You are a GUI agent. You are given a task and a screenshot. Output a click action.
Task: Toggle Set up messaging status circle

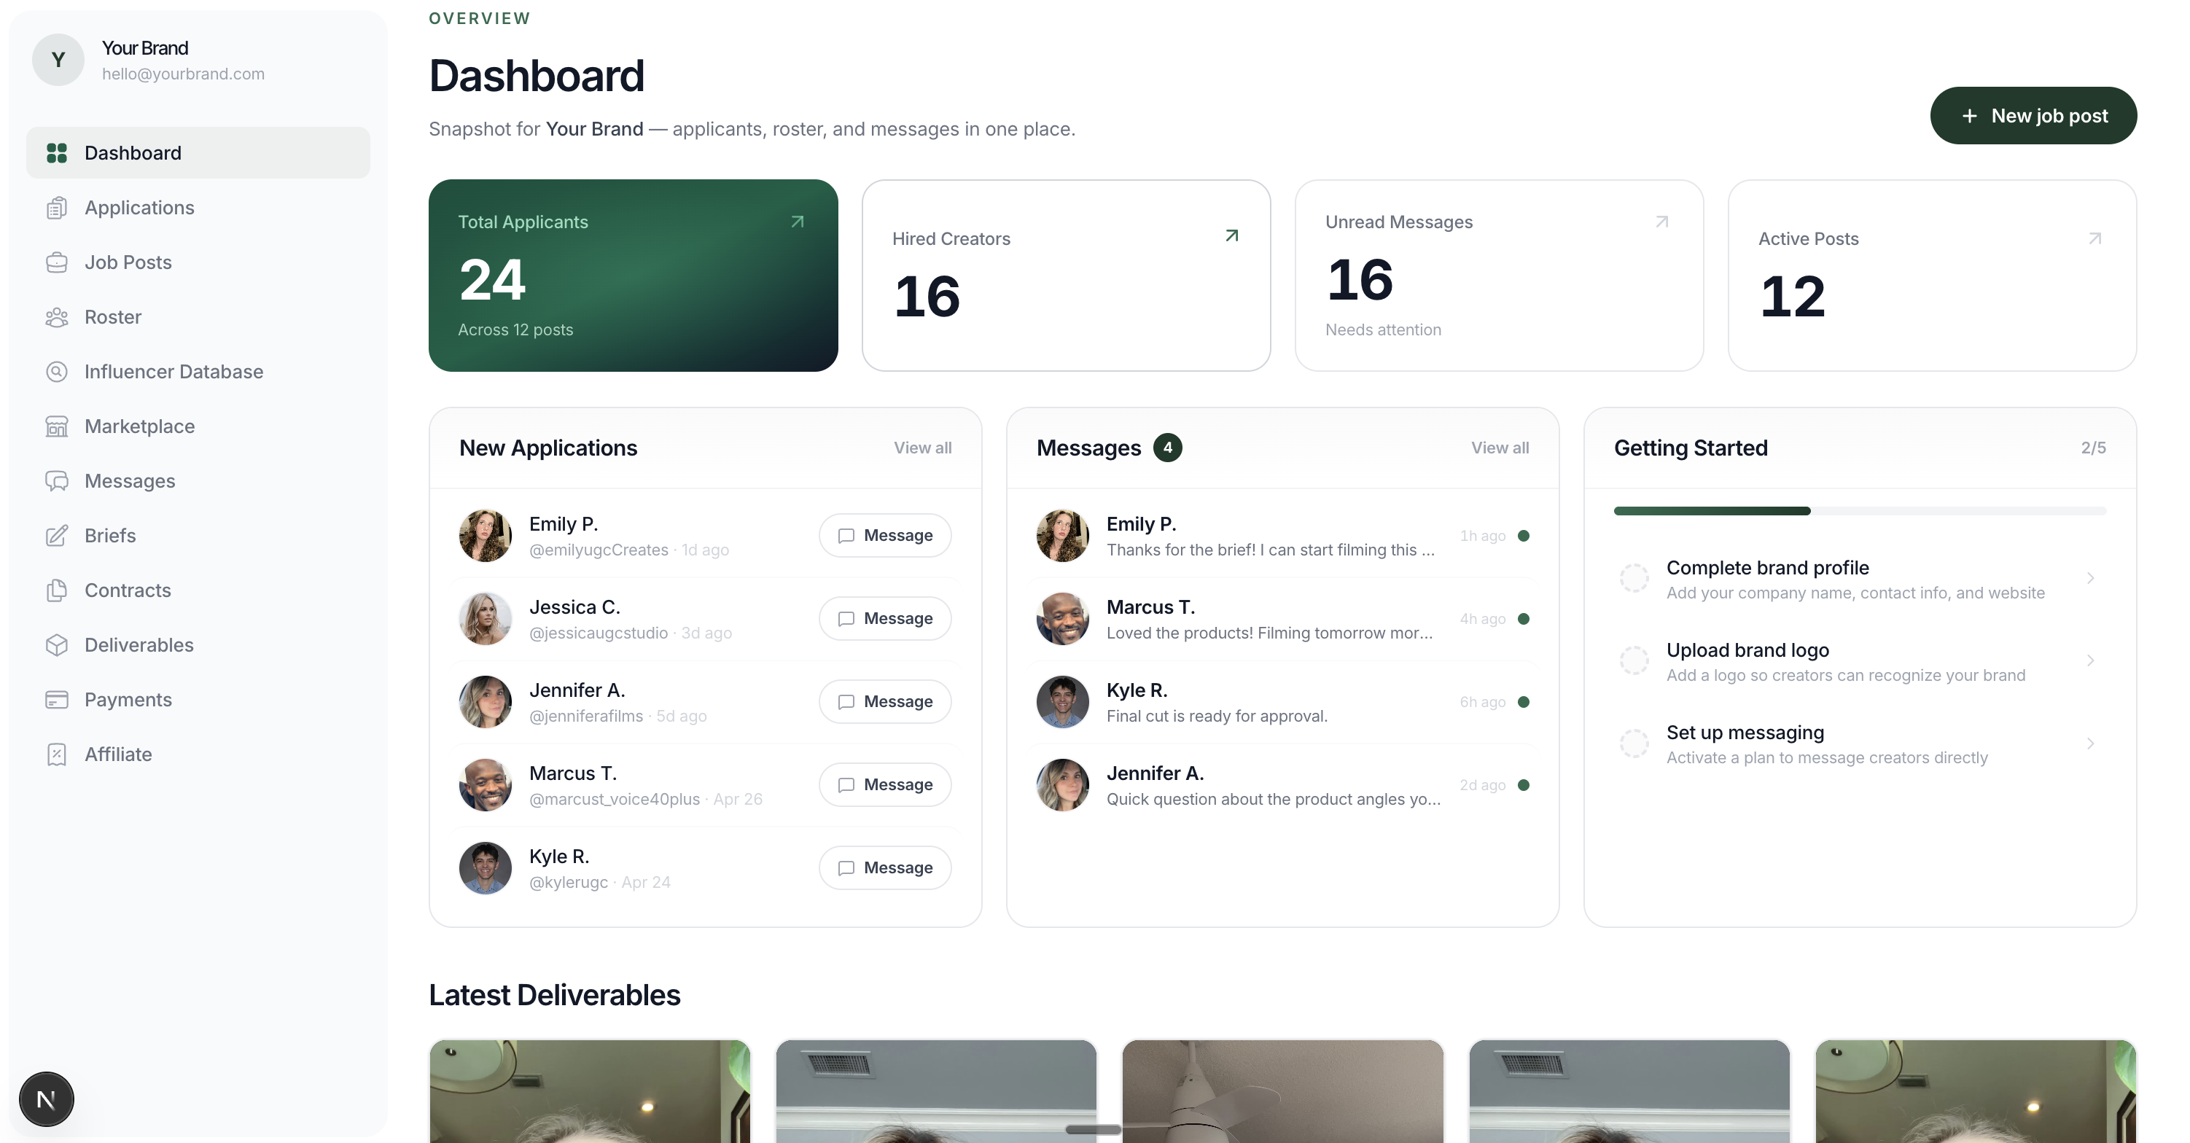(1633, 744)
